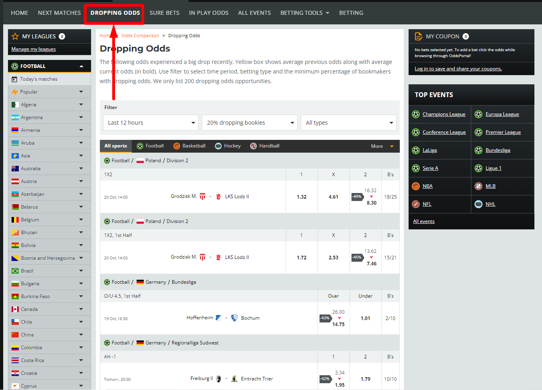Open the Manage my leagues link
542x390 pixels.
(x=34, y=49)
